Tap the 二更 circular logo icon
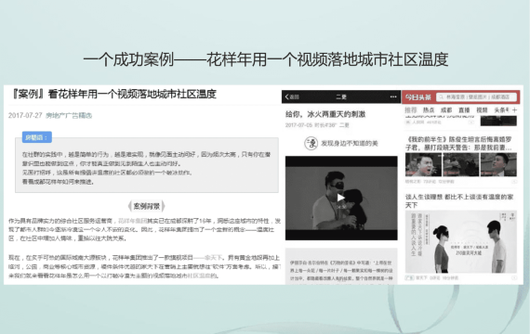The image size is (530, 334). pos(311,144)
